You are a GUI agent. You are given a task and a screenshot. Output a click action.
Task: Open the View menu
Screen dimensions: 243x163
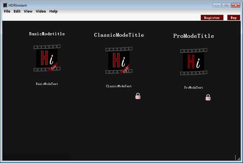28,11
